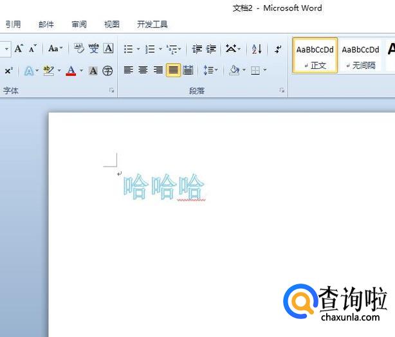
Task: Open the Asian Layout menu
Action: [233, 49]
